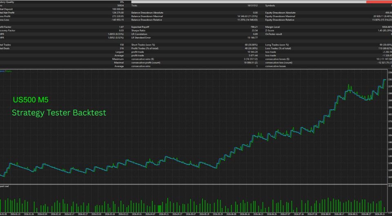This screenshot has width=392, height=216.
Task: Select the average profit trade value 5 671.44
Action: (252, 56)
